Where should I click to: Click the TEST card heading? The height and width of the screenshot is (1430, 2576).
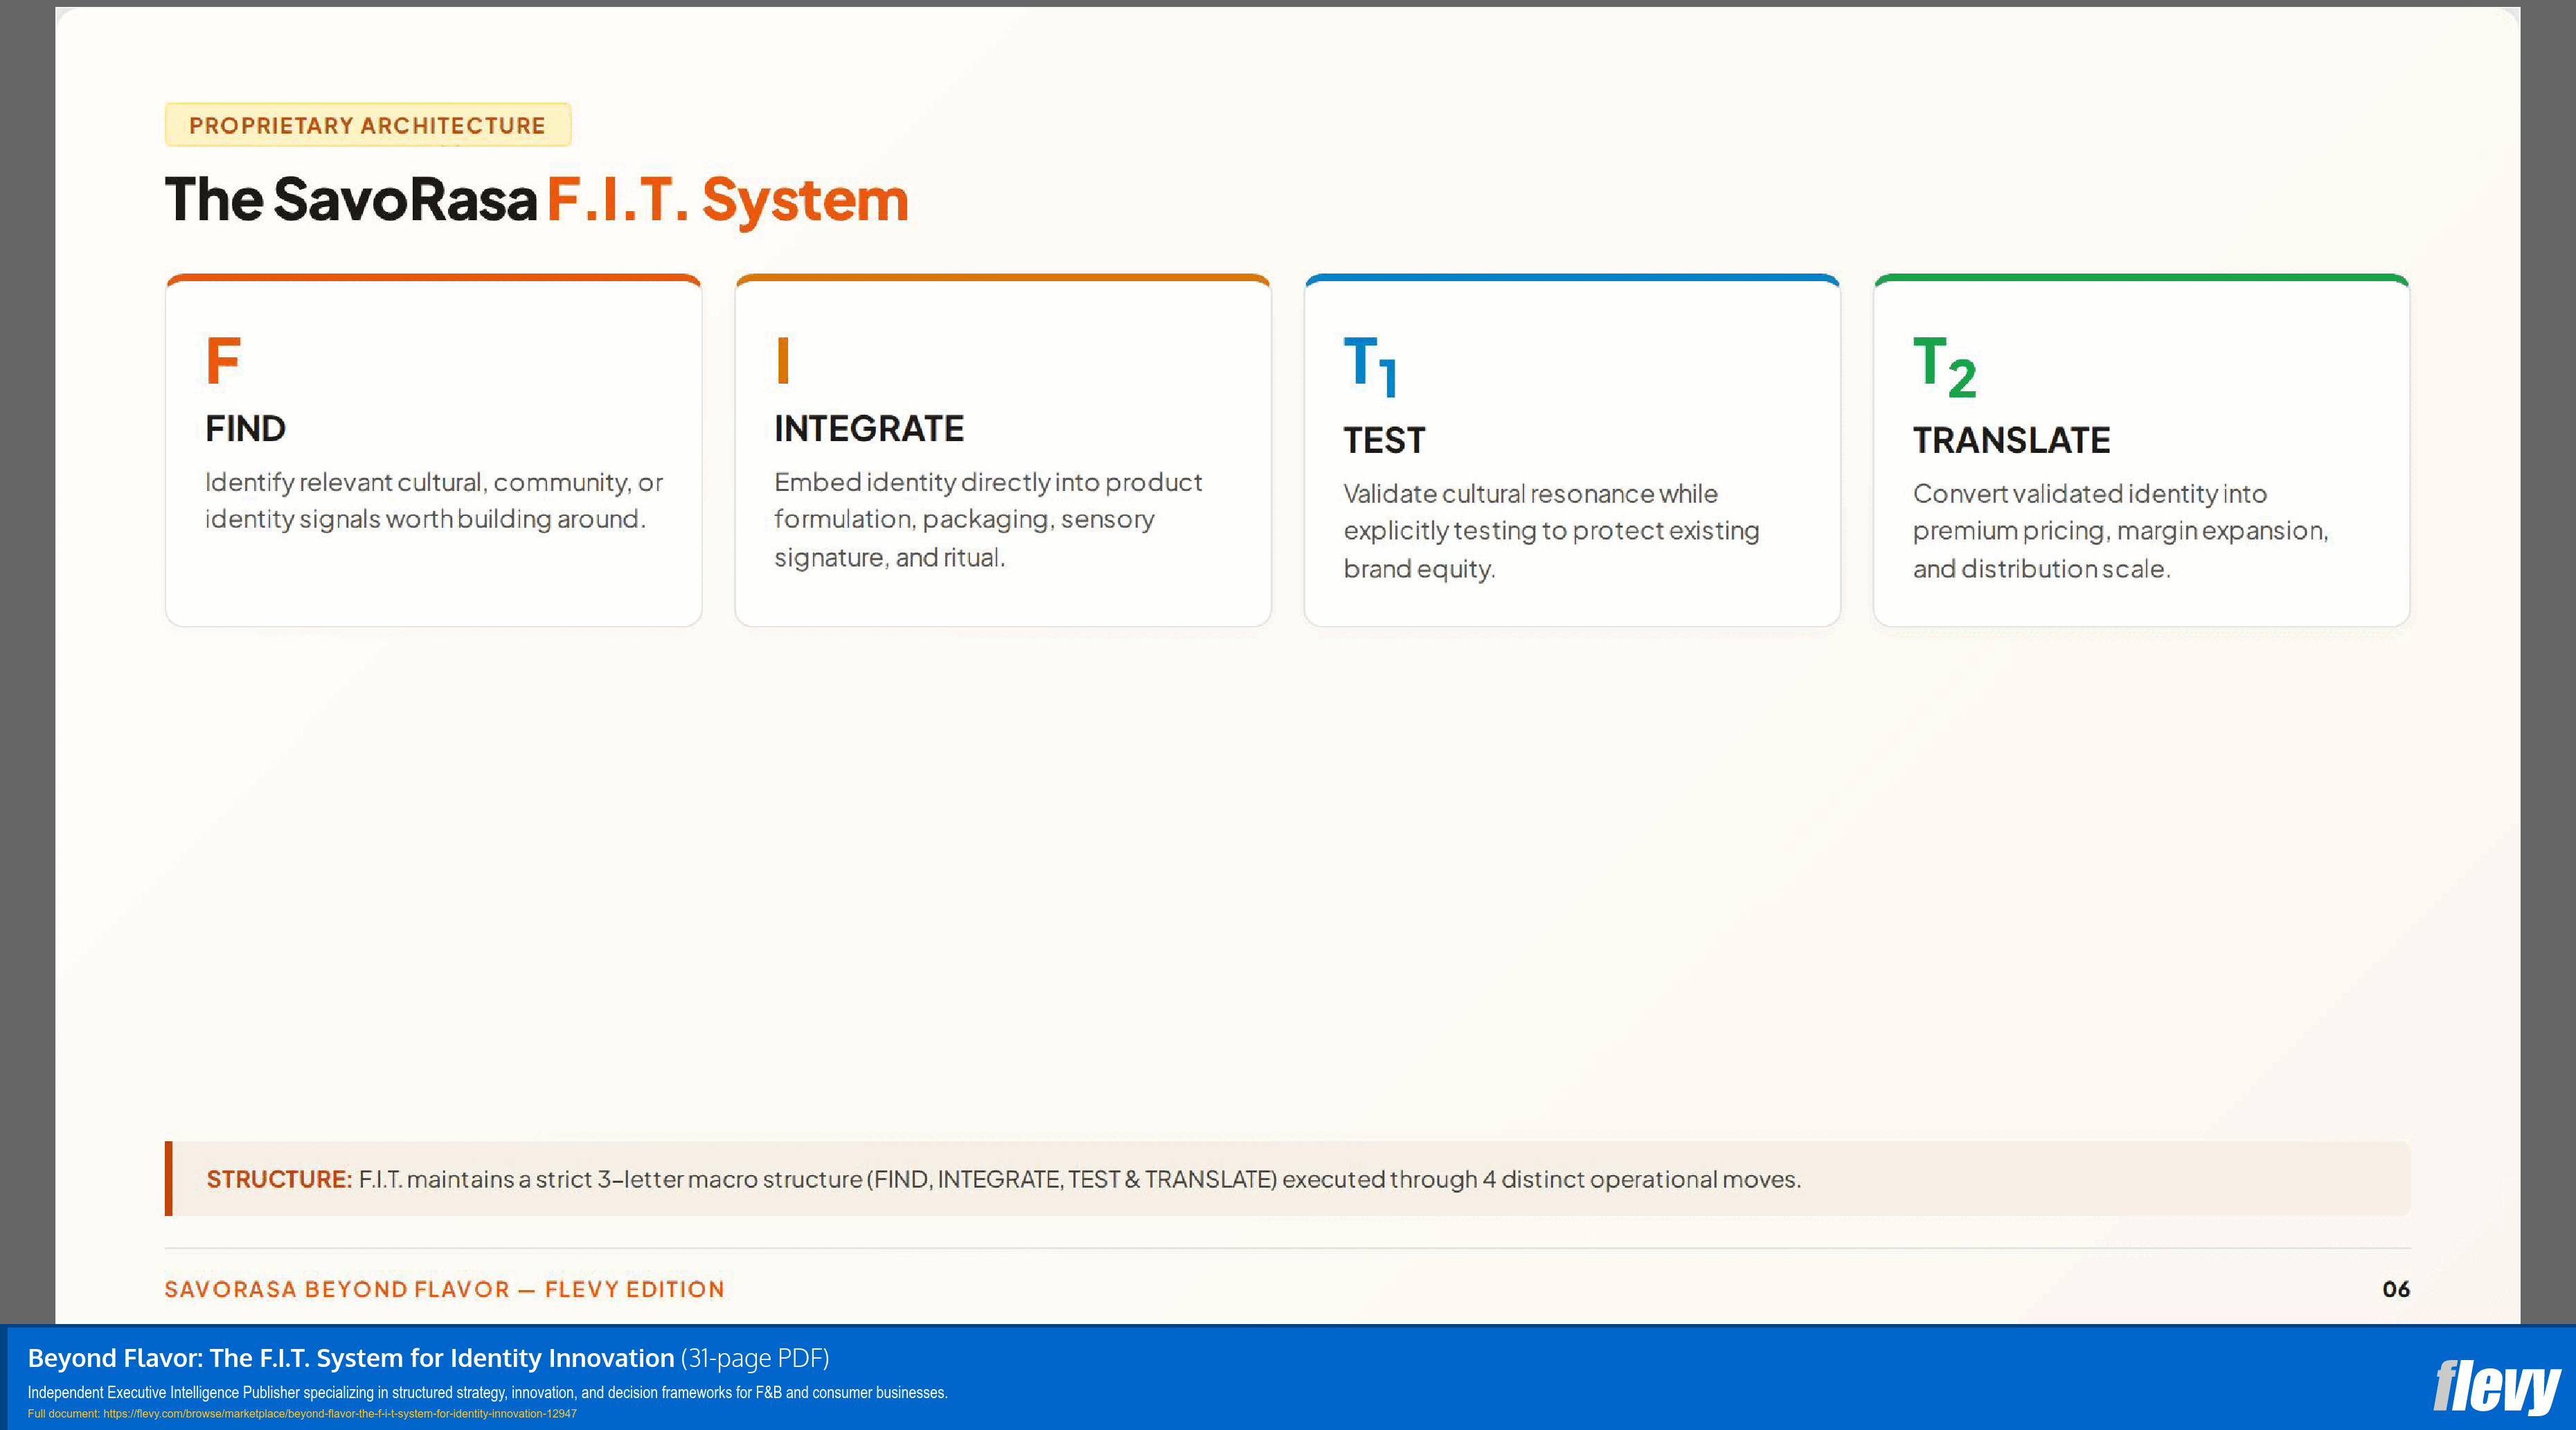pos(1384,441)
